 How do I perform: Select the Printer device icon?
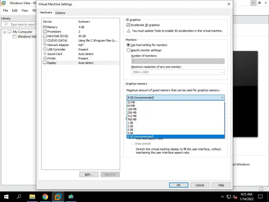(45, 58)
